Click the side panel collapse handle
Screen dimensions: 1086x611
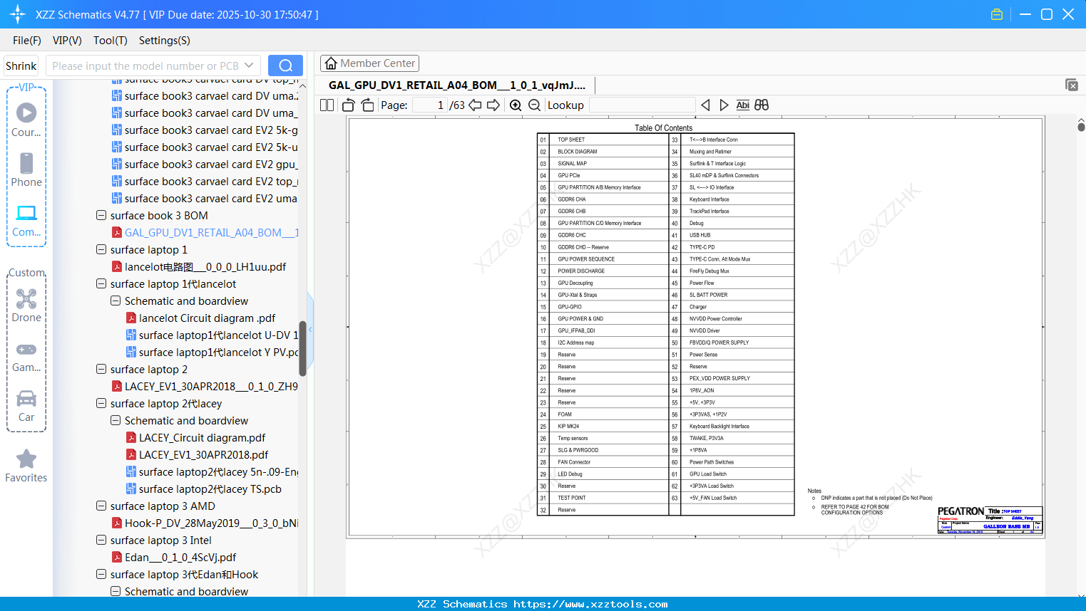tap(310, 329)
